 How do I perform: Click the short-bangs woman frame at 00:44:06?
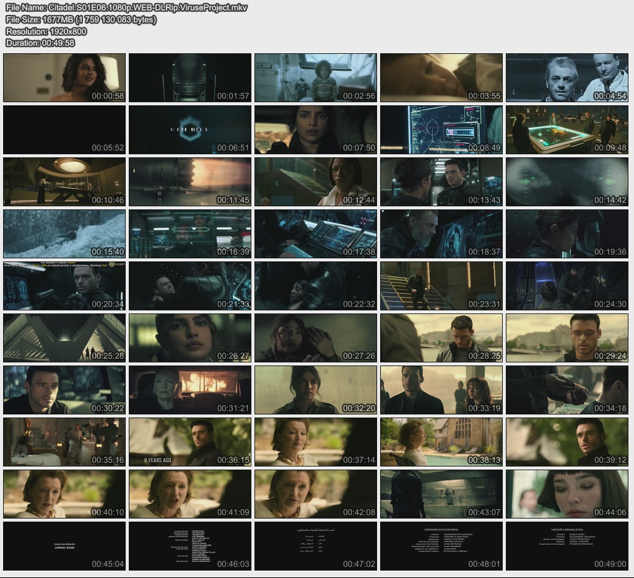[567, 494]
